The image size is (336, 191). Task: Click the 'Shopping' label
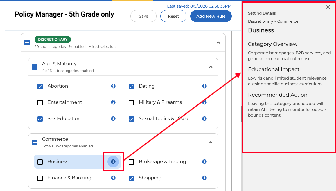(150, 178)
